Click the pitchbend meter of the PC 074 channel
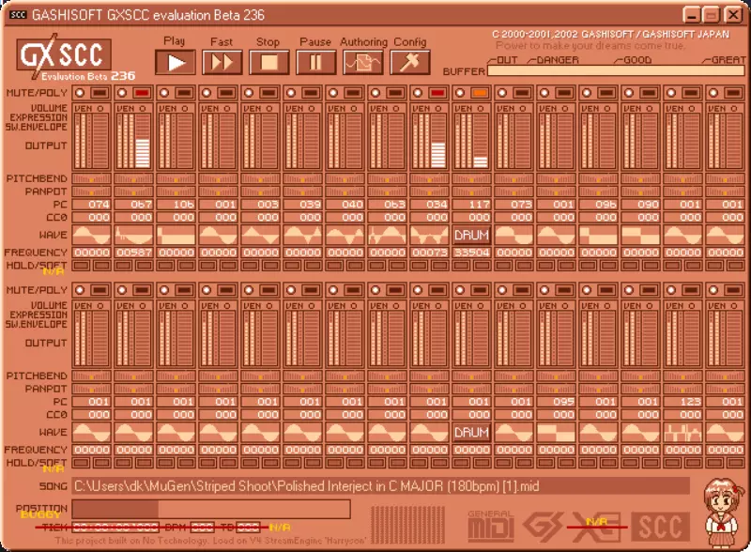The image size is (751, 552). pyautogui.click(x=91, y=178)
